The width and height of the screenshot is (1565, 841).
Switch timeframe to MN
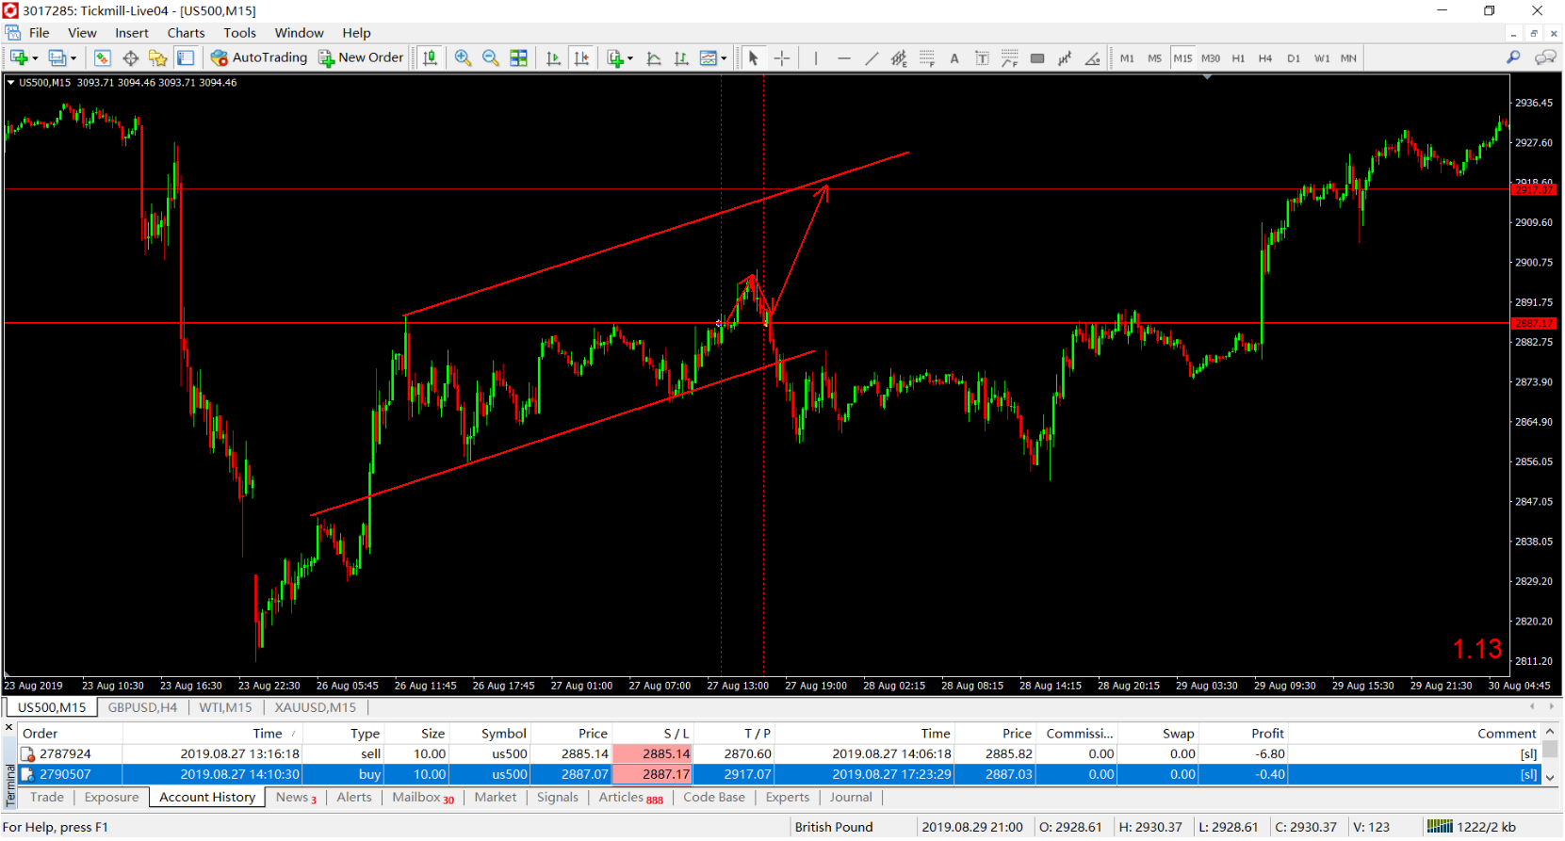pos(1349,58)
